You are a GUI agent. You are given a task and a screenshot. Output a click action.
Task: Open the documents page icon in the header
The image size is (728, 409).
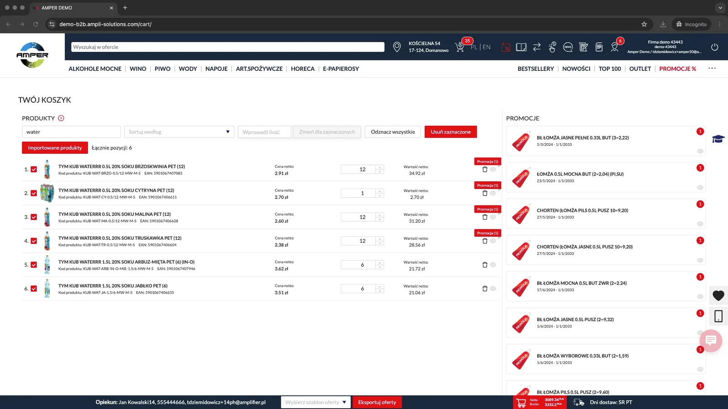coord(599,47)
